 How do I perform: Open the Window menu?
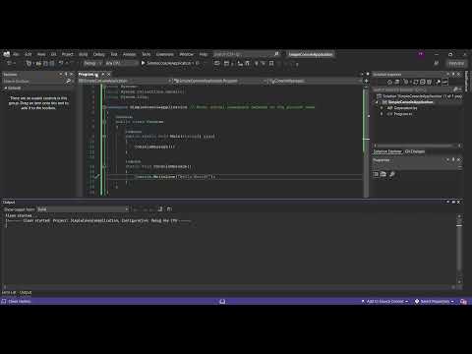point(187,54)
